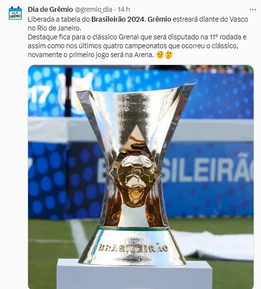Click the white pedestal under the trophy
This screenshot has height=289, width=261.
click(134, 274)
